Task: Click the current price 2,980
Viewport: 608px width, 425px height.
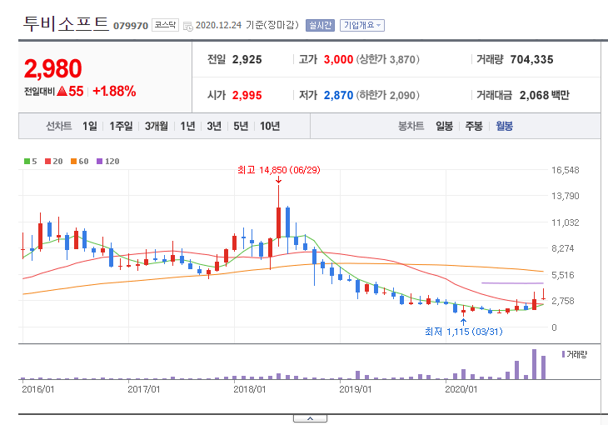Action: [52, 68]
